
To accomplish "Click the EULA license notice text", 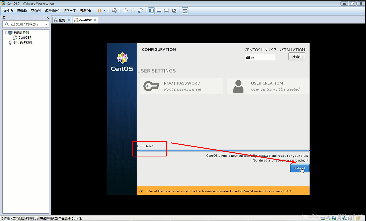I will pyautogui.click(x=219, y=191).
